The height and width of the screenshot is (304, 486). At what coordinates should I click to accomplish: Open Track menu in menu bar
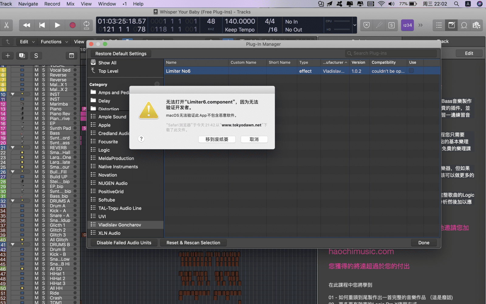(x=6, y=4)
